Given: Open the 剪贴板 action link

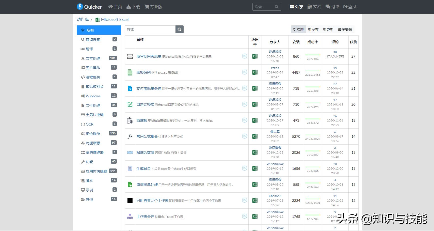Looking at the screenshot, I should (x=142, y=120).
